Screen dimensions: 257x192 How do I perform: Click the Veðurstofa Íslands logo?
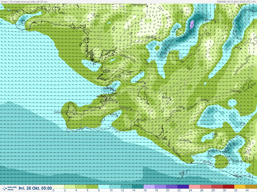(9, 188)
